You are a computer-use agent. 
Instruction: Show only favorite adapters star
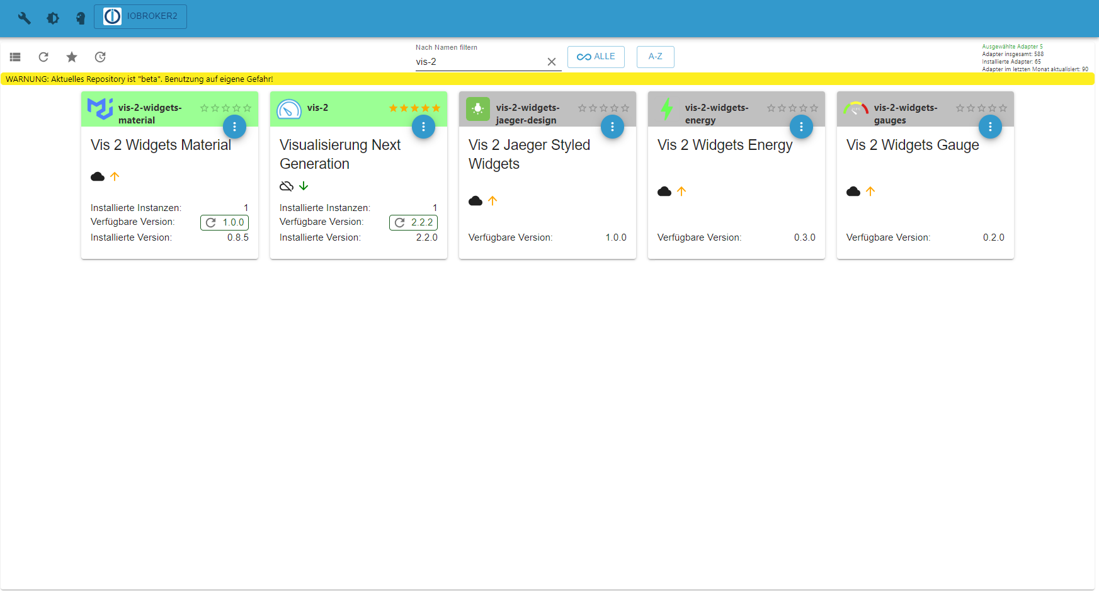coord(72,57)
